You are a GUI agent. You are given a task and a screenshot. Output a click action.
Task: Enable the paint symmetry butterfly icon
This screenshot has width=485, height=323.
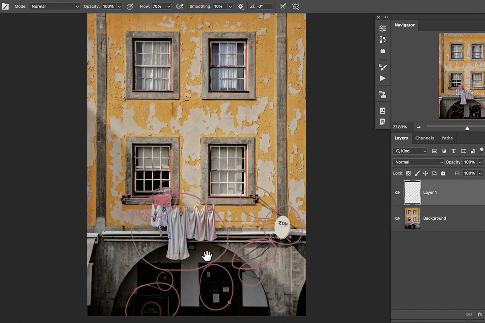click(295, 6)
